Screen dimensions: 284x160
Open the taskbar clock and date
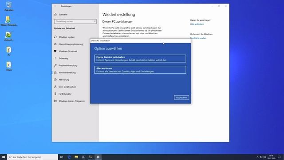pyautogui.click(x=271, y=157)
